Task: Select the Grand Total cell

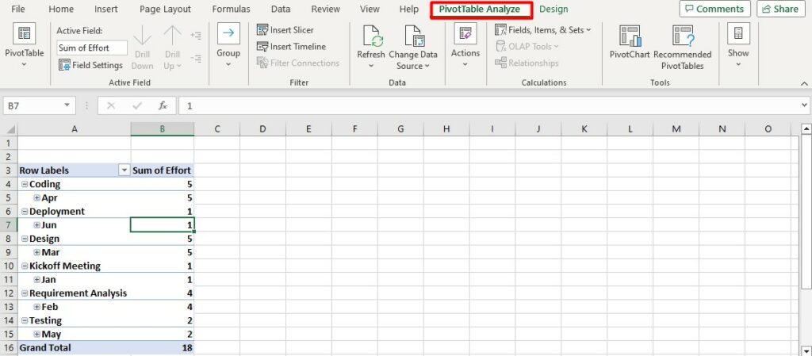Action: pos(75,348)
